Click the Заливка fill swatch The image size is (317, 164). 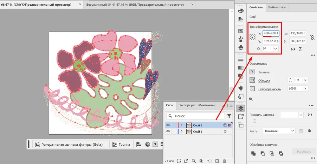pos(252,72)
